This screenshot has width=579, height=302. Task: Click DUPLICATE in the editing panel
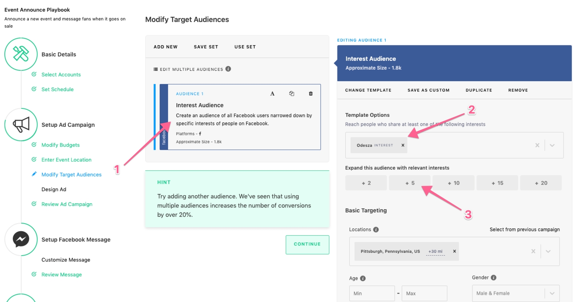[479, 90]
